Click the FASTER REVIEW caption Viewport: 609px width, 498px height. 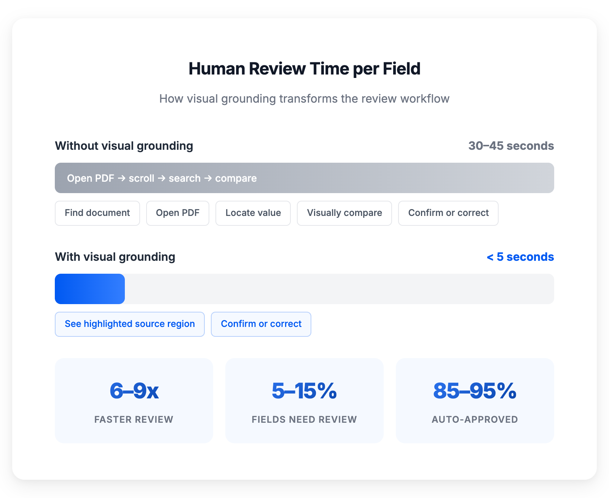pos(134,419)
